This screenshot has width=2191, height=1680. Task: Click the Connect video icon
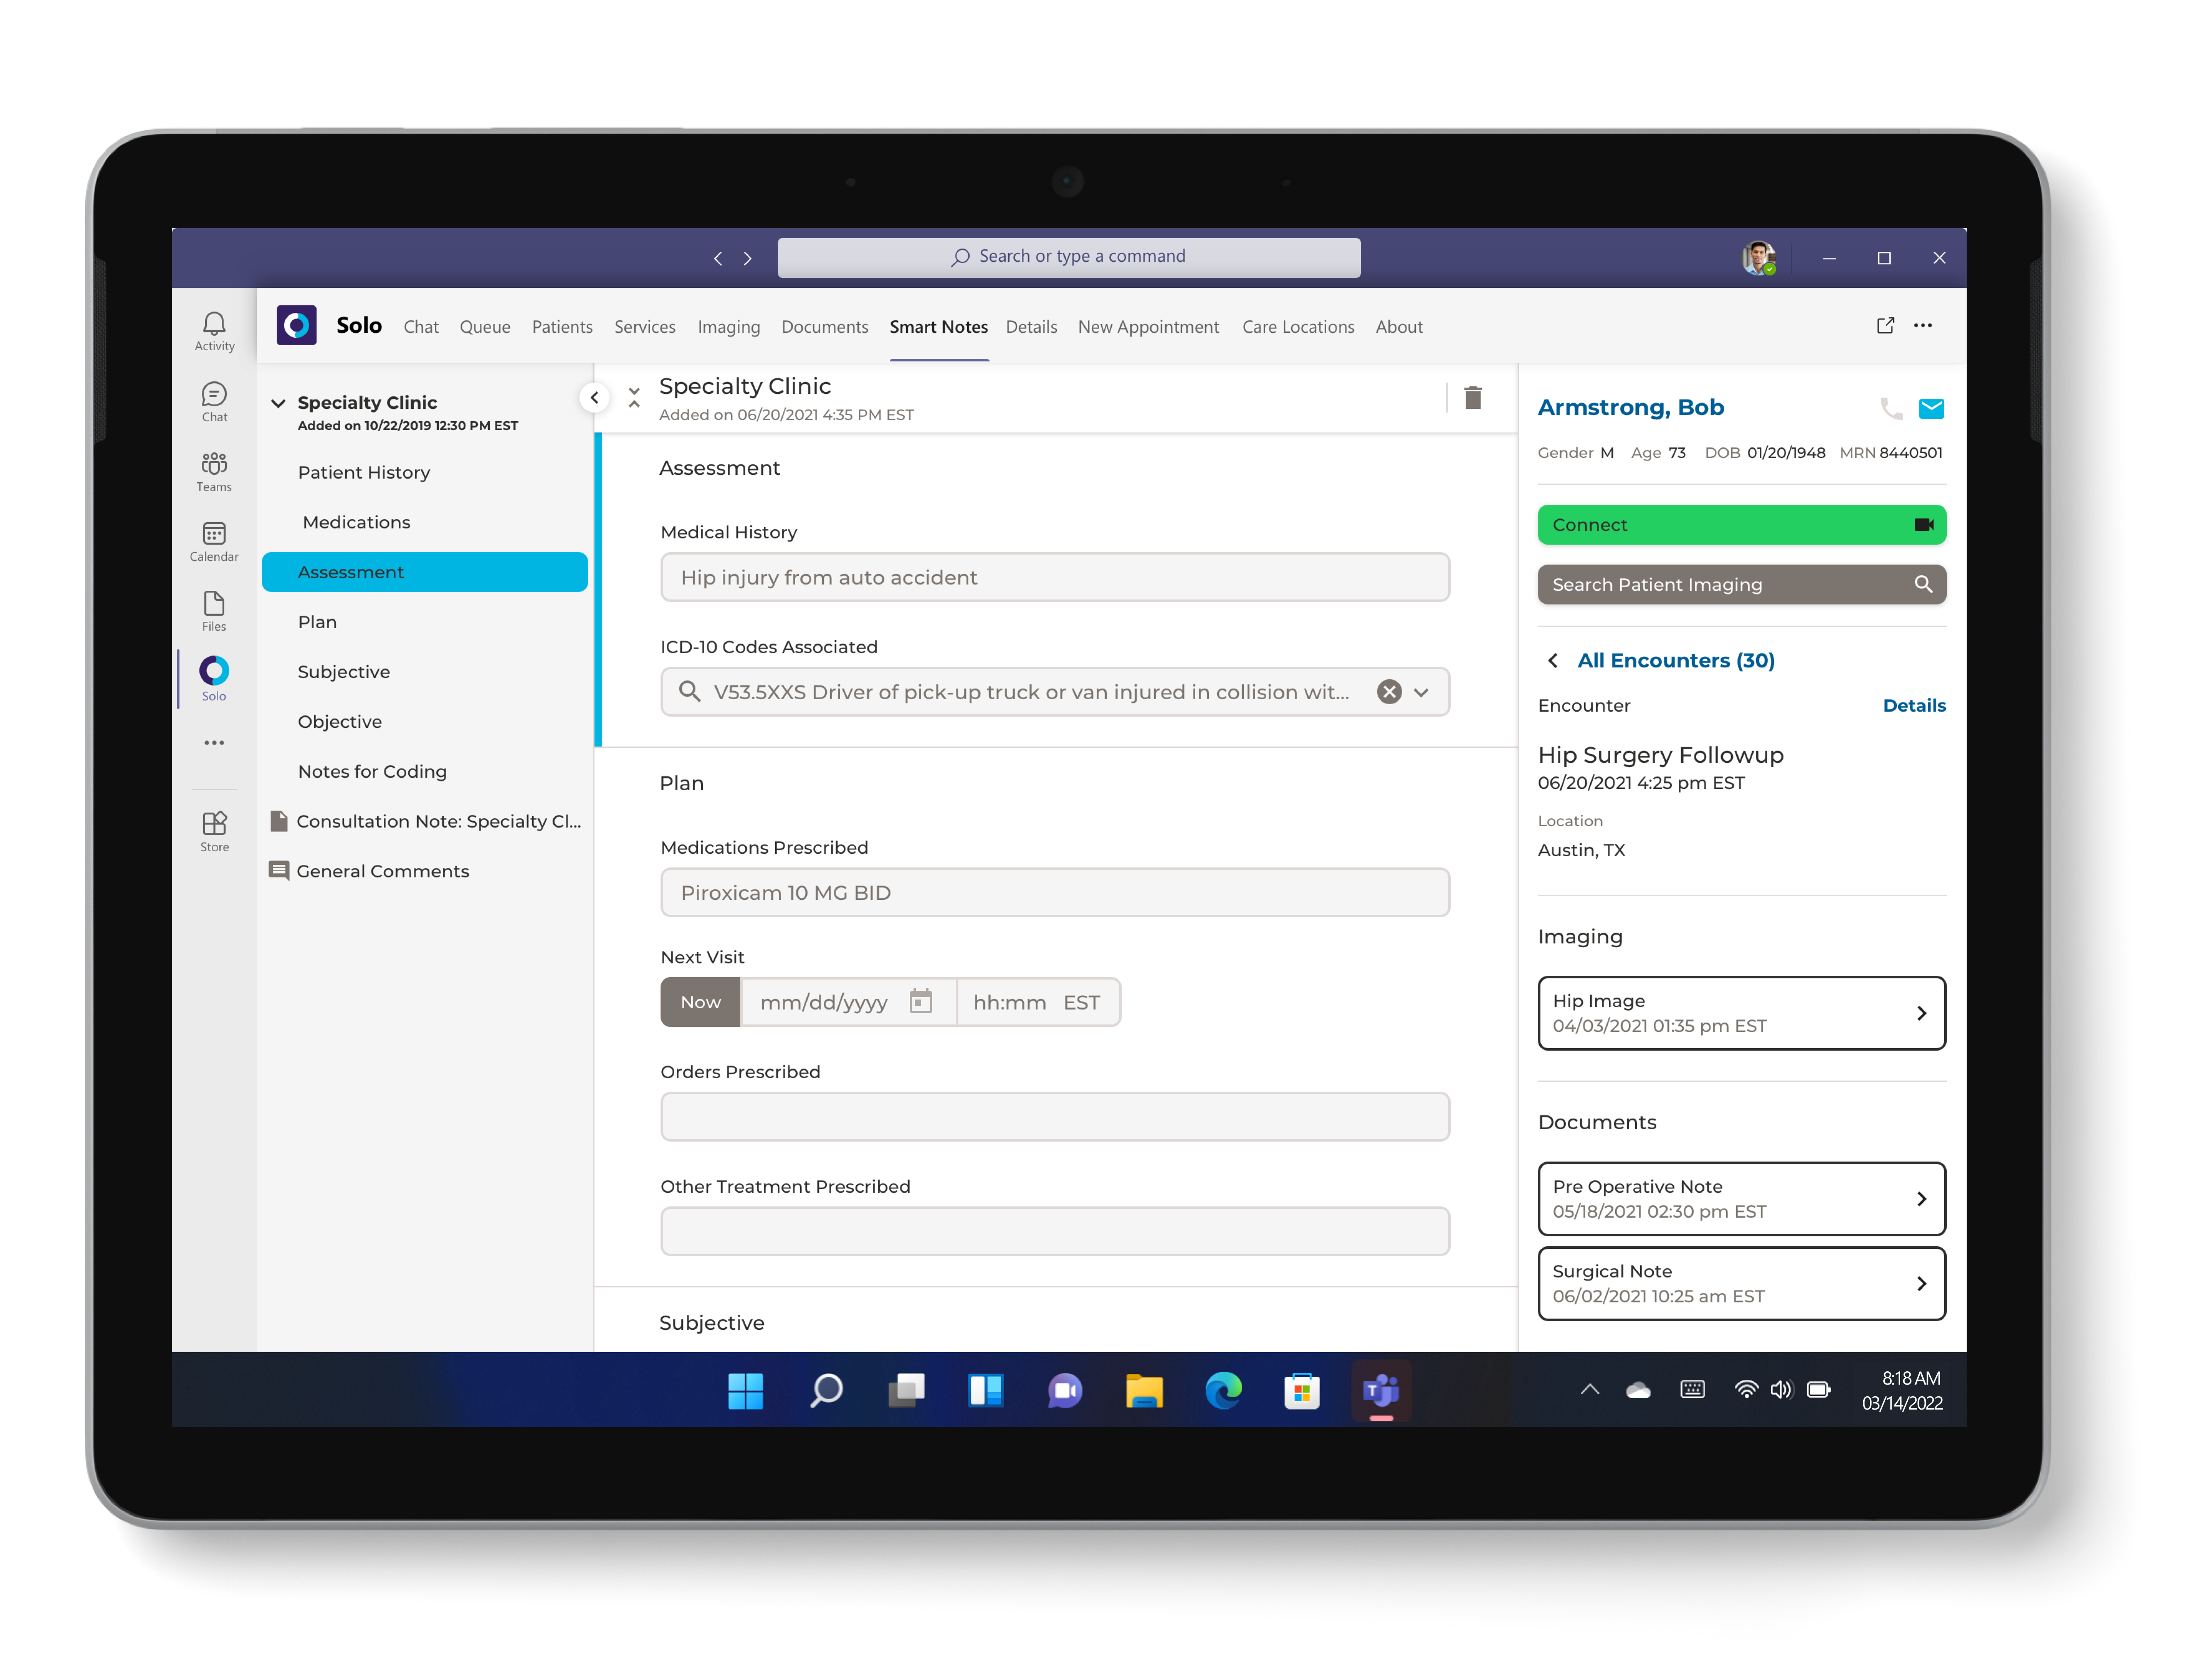point(1925,524)
